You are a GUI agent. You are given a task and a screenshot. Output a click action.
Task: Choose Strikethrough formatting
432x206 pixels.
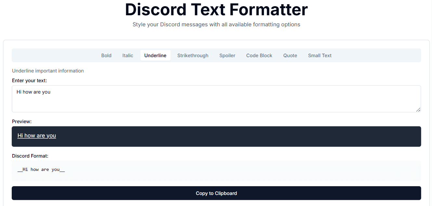193,55
